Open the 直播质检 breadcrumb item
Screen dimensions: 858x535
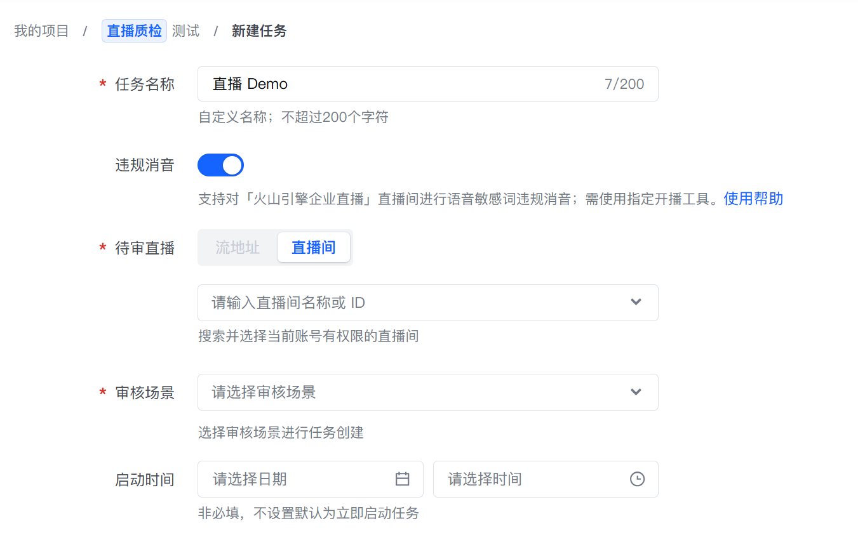pyautogui.click(x=134, y=30)
